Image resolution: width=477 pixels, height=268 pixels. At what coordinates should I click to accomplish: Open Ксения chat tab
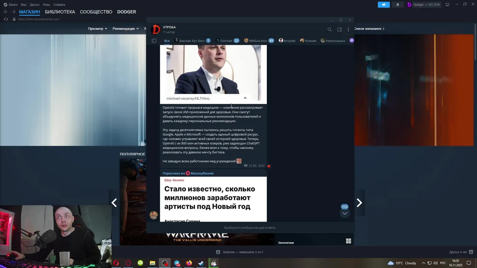(x=308, y=41)
